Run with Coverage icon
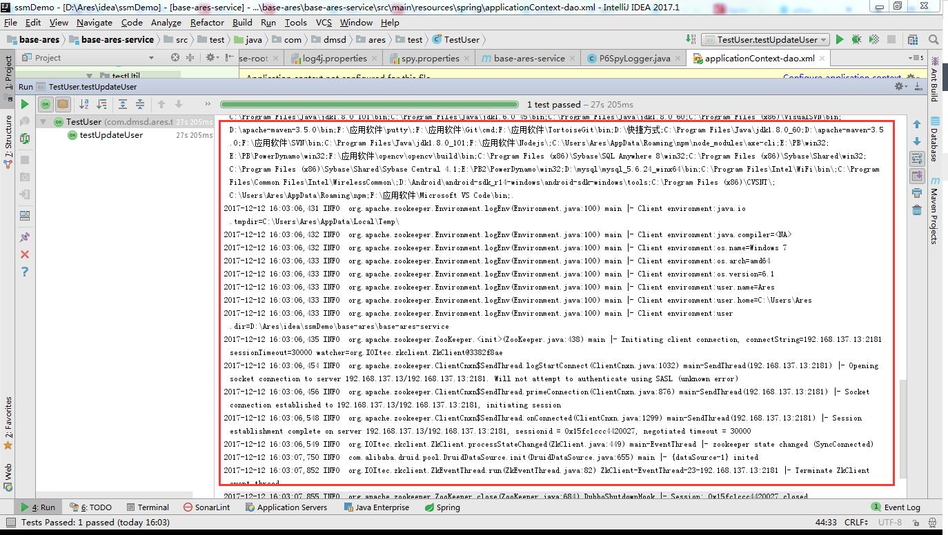The height and width of the screenshot is (535, 948). [874, 40]
